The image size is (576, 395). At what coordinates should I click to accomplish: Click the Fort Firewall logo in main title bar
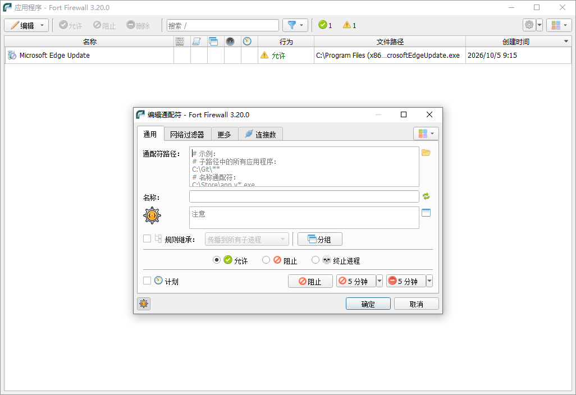tap(7, 7)
